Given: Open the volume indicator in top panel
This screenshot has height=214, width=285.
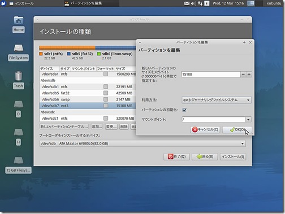Looking at the screenshot, I should (x=193, y=3).
